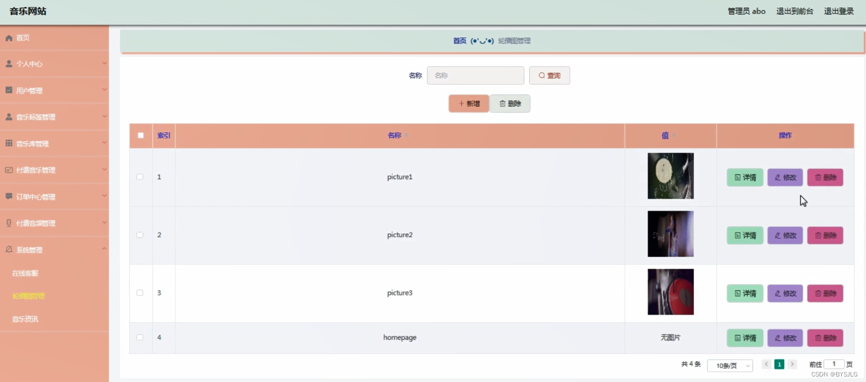Viewport: 866px width, 382px height.
Task: Tick the checkbox for homepage row
Action: pyautogui.click(x=140, y=337)
